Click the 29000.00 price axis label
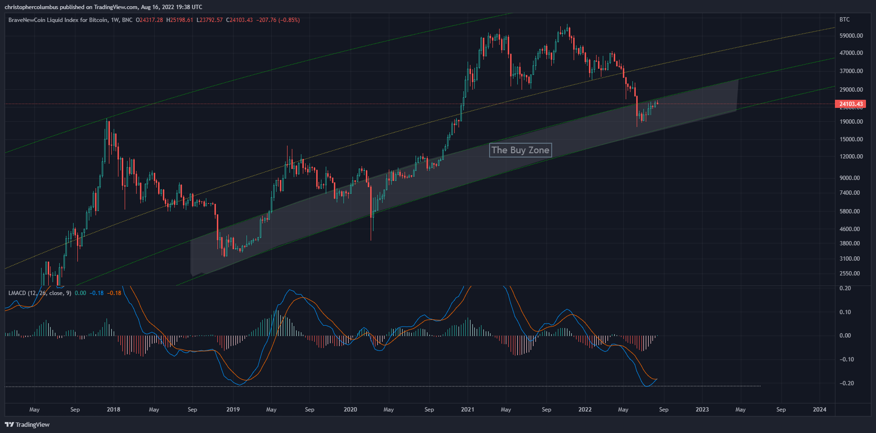 (851, 90)
